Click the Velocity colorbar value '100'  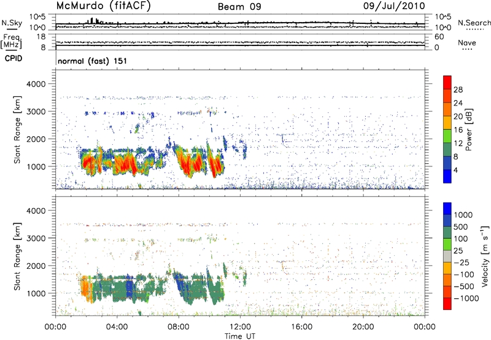[x=461, y=239]
